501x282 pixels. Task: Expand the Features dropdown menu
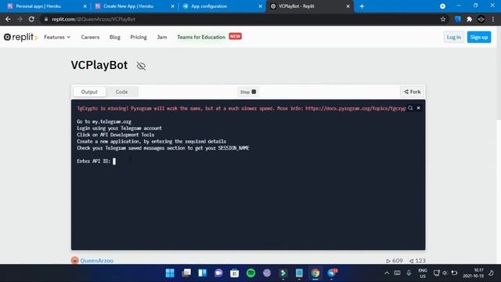coord(57,37)
